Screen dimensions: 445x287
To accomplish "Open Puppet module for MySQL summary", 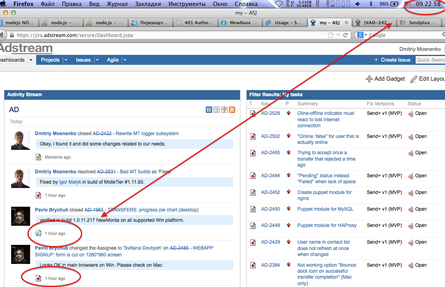I will click(325, 209).
